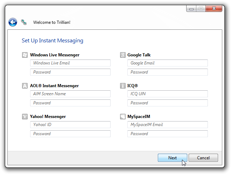The width and height of the screenshot is (231, 174).
Task: Focus the AIM Screen Name field
Action: coord(70,94)
